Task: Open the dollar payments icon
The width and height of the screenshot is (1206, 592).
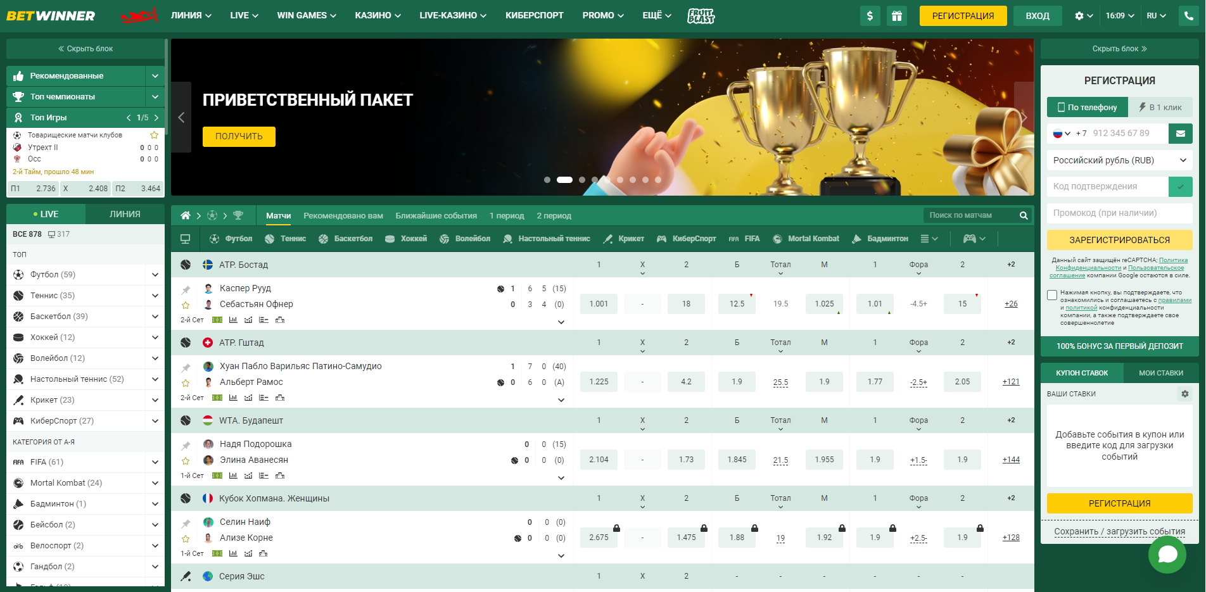Action: point(870,16)
